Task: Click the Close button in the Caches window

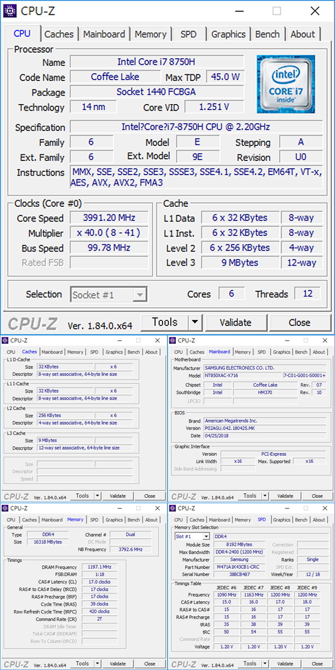Action: tap(150, 496)
